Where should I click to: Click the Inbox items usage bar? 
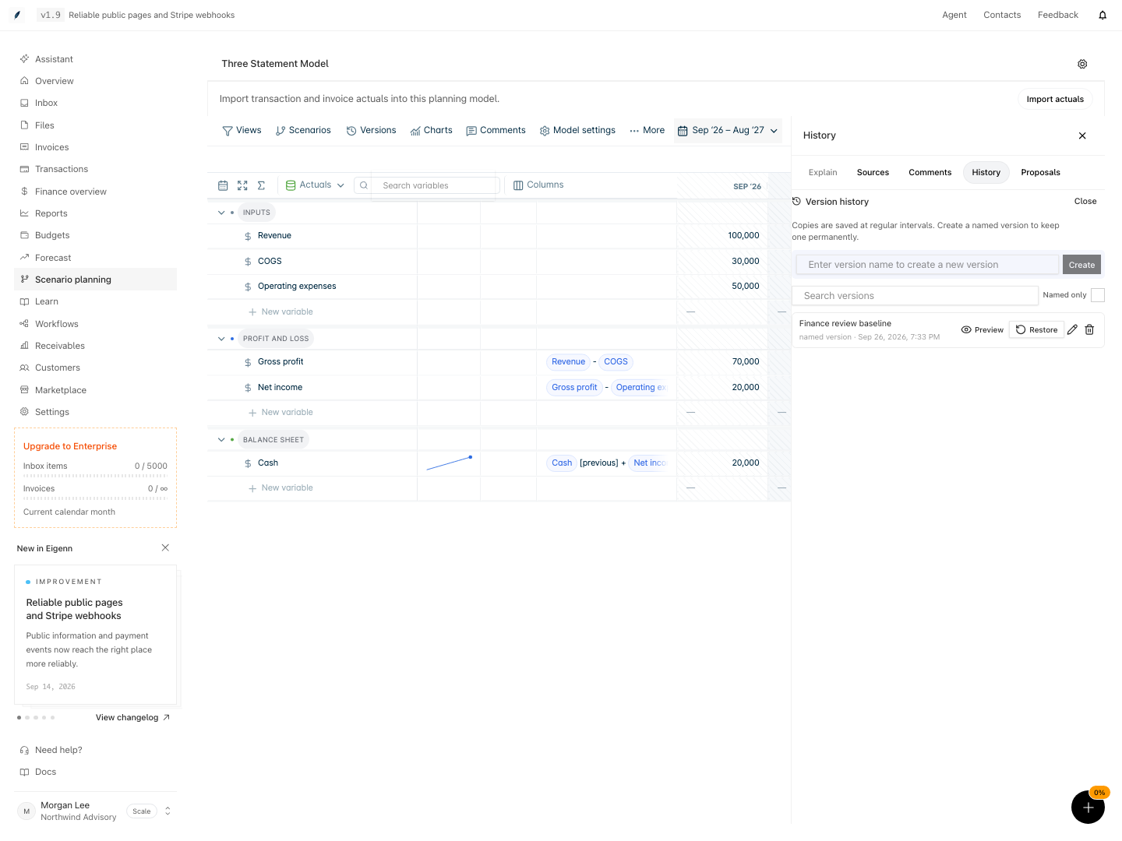[x=95, y=476]
